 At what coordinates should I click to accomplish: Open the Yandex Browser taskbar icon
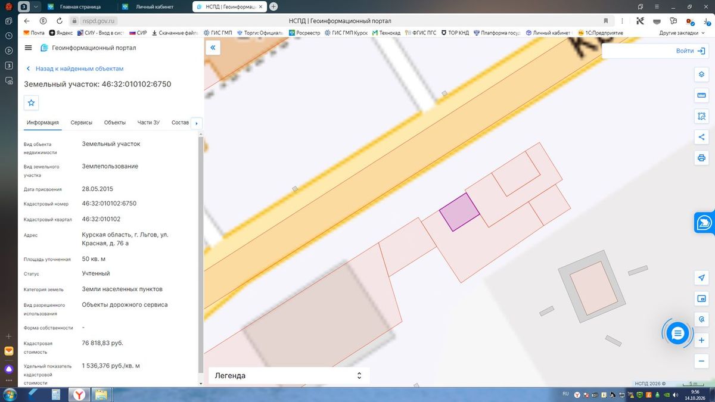point(79,394)
